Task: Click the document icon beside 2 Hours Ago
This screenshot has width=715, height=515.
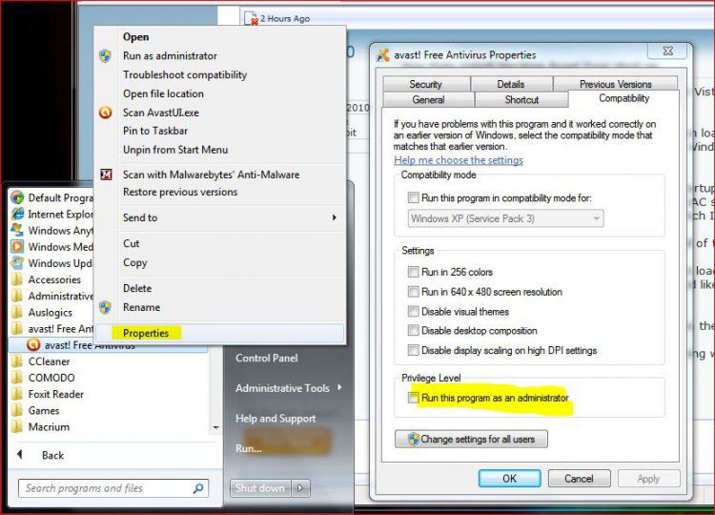Action: (251, 18)
